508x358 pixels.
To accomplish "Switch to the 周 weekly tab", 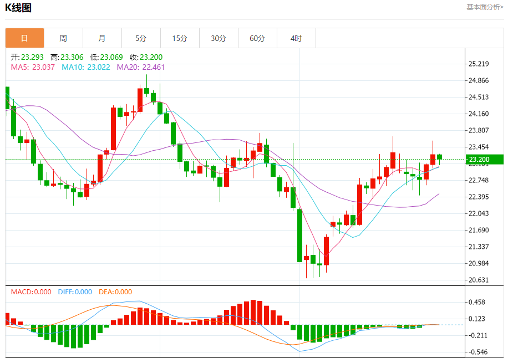I will click(63, 38).
